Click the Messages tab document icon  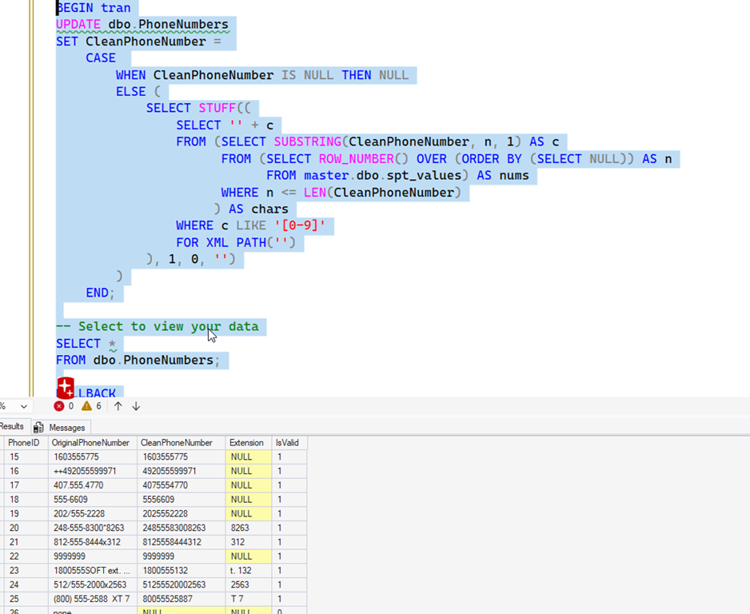tap(38, 428)
